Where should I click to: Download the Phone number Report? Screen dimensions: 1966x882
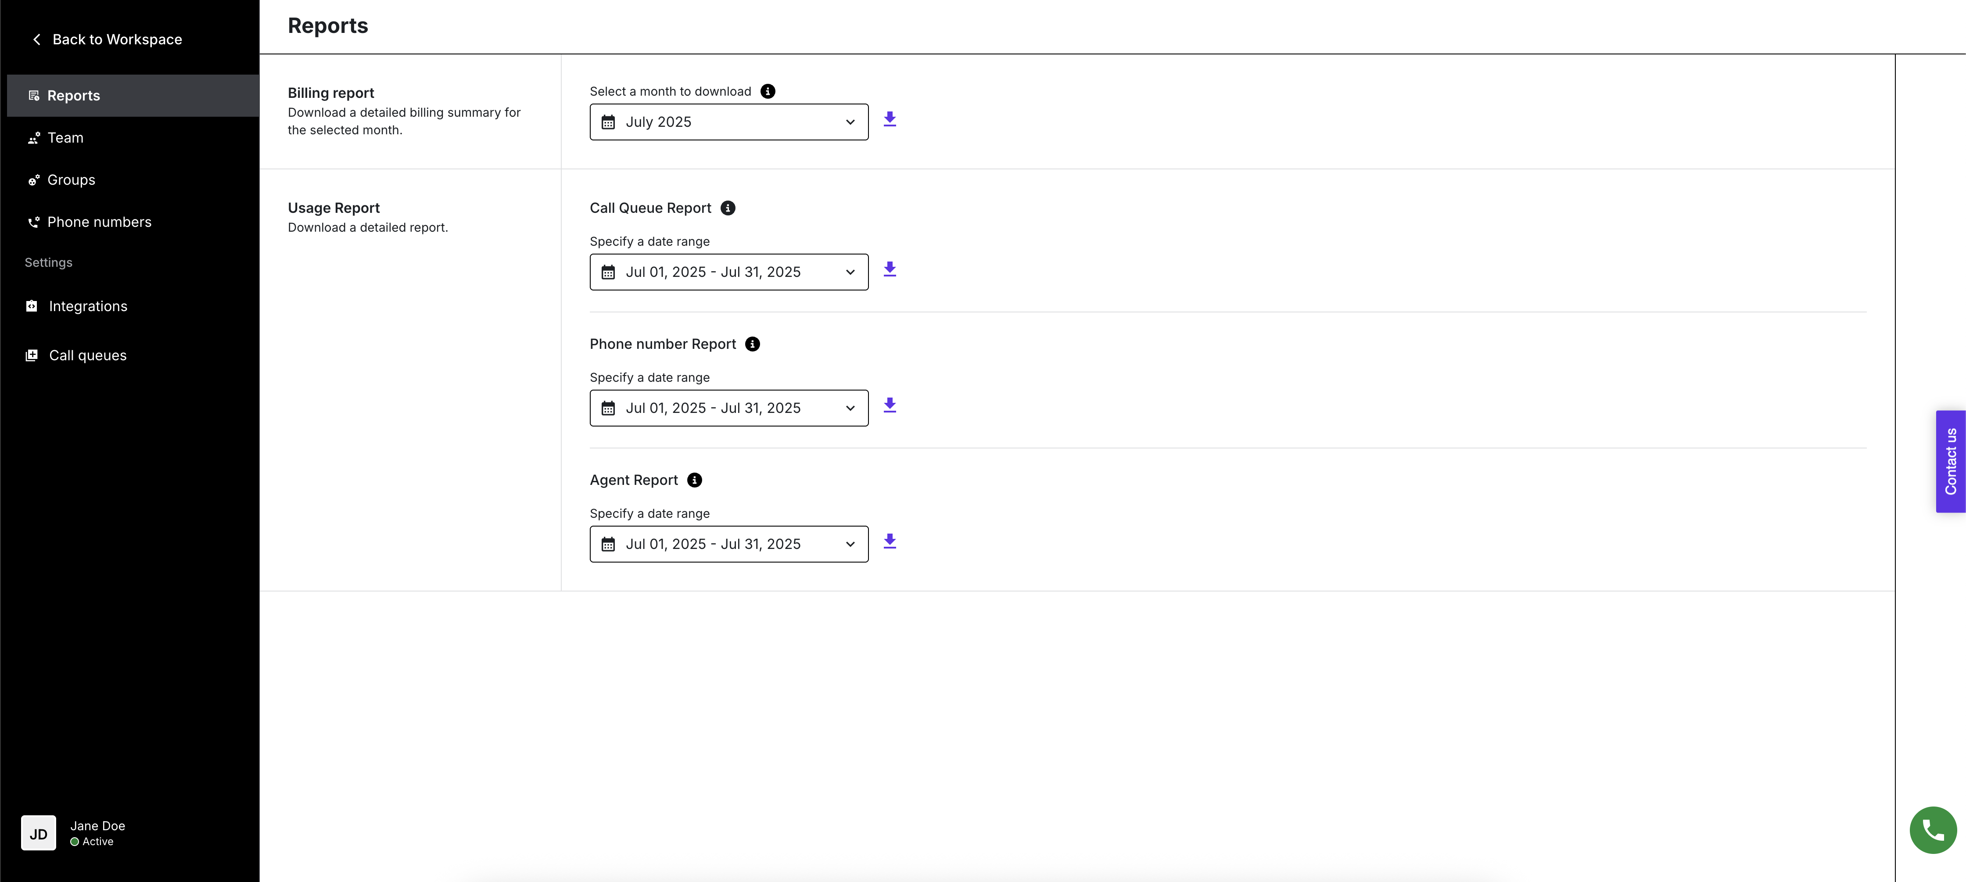coord(889,406)
